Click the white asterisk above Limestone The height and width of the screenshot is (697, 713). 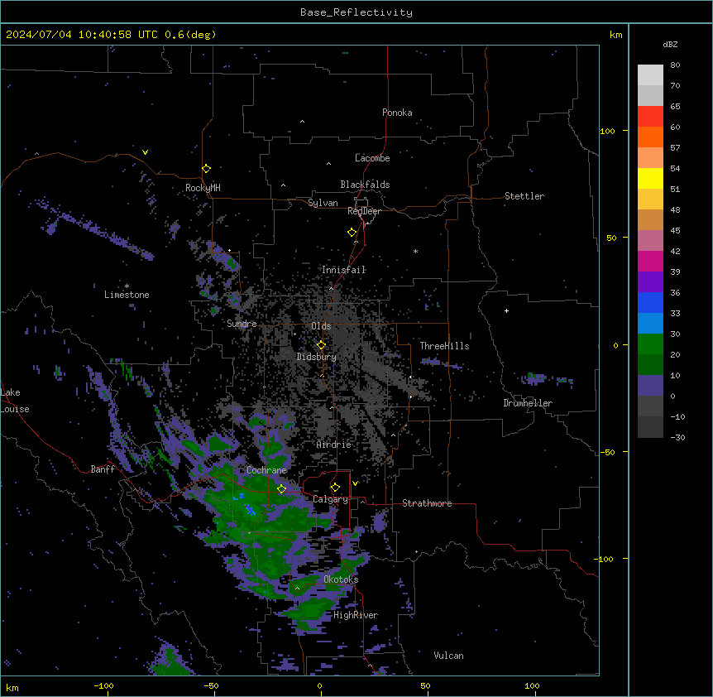pos(127,286)
